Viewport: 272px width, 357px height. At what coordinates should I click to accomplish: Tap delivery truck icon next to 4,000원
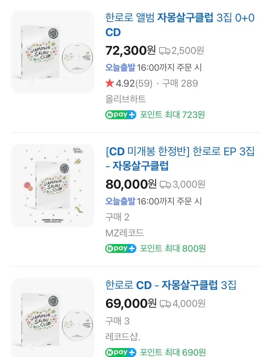pos(165,304)
